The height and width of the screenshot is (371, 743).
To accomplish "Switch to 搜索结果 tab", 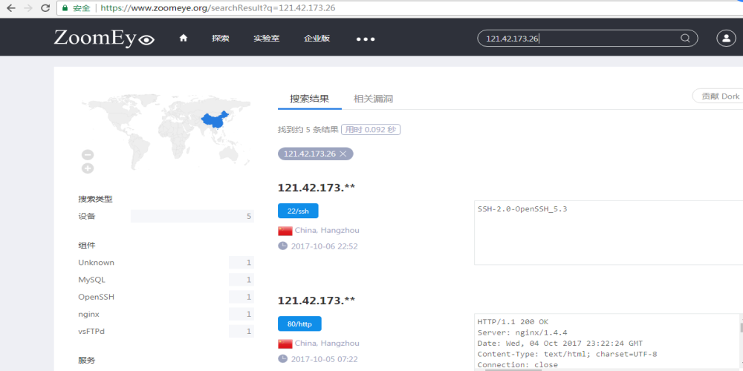I will coord(309,99).
